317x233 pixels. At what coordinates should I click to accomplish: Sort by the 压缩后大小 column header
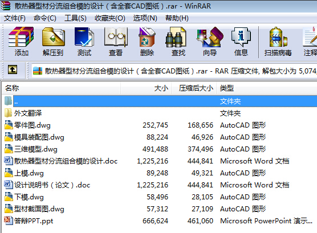(194, 88)
